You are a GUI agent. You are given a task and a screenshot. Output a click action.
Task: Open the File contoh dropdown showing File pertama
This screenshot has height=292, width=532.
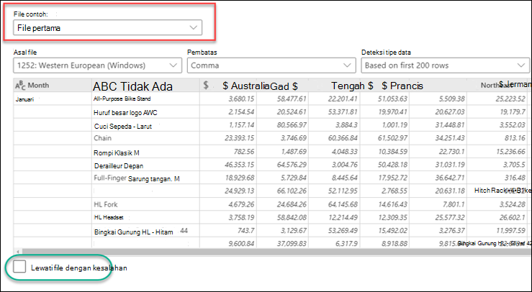pos(107,28)
